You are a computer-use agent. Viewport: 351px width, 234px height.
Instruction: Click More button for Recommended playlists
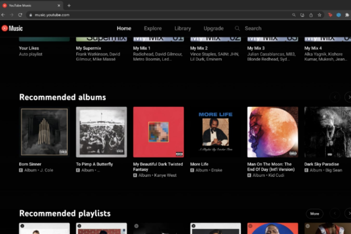coord(314,213)
